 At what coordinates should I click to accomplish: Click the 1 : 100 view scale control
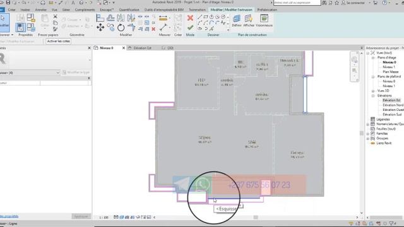pyautogui.click(x=104, y=218)
